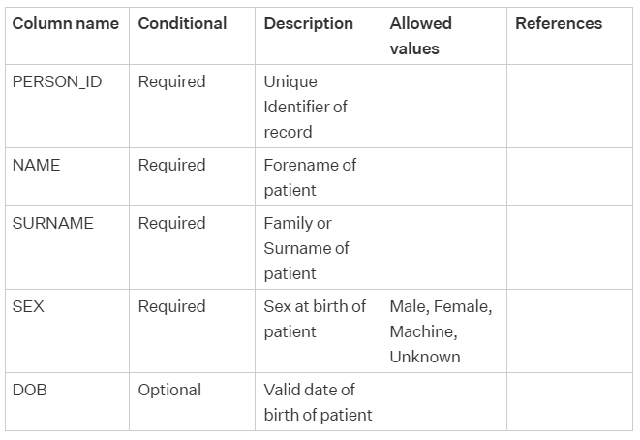The width and height of the screenshot is (640, 440).
Task: Select empty References cell in SEX row
Action: pos(569,330)
